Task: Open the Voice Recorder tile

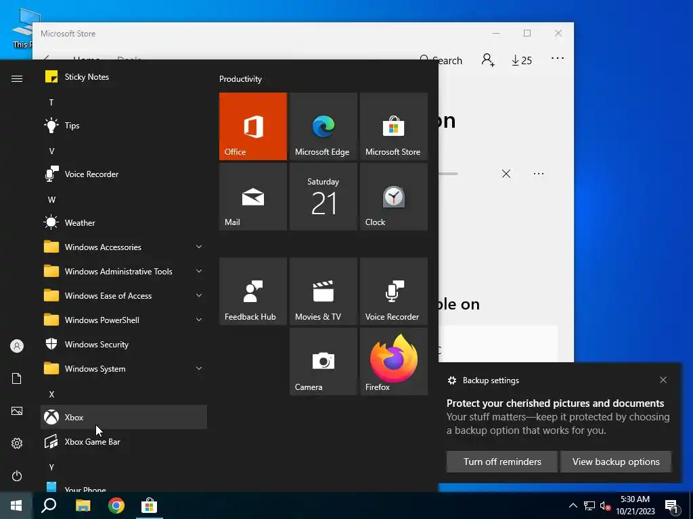Action: pyautogui.click(x=394, y=291)
